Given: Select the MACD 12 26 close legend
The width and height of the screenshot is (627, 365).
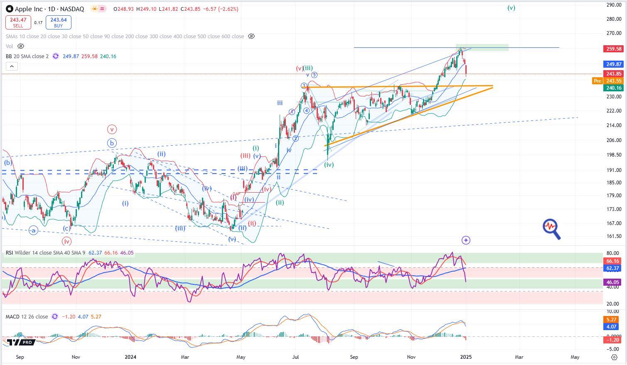Looking at the screenshot, I should (x=27, y=317).
